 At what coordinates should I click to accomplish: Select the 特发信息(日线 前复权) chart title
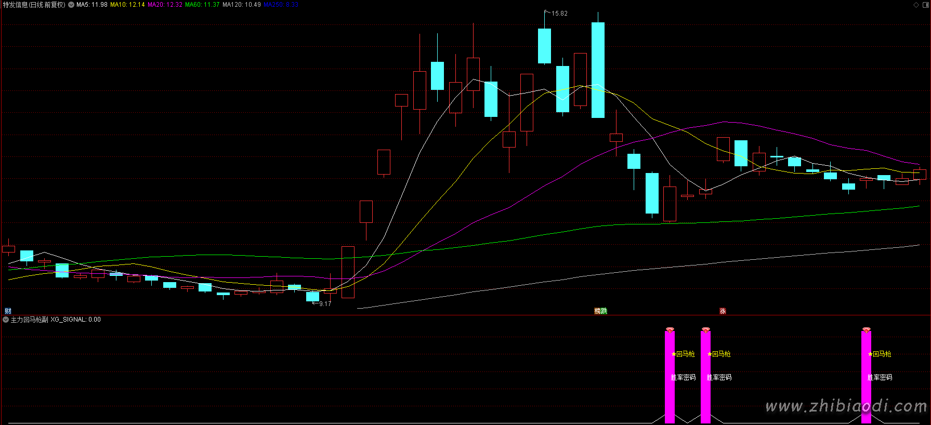pyautogui.click(x=34, y=5)
